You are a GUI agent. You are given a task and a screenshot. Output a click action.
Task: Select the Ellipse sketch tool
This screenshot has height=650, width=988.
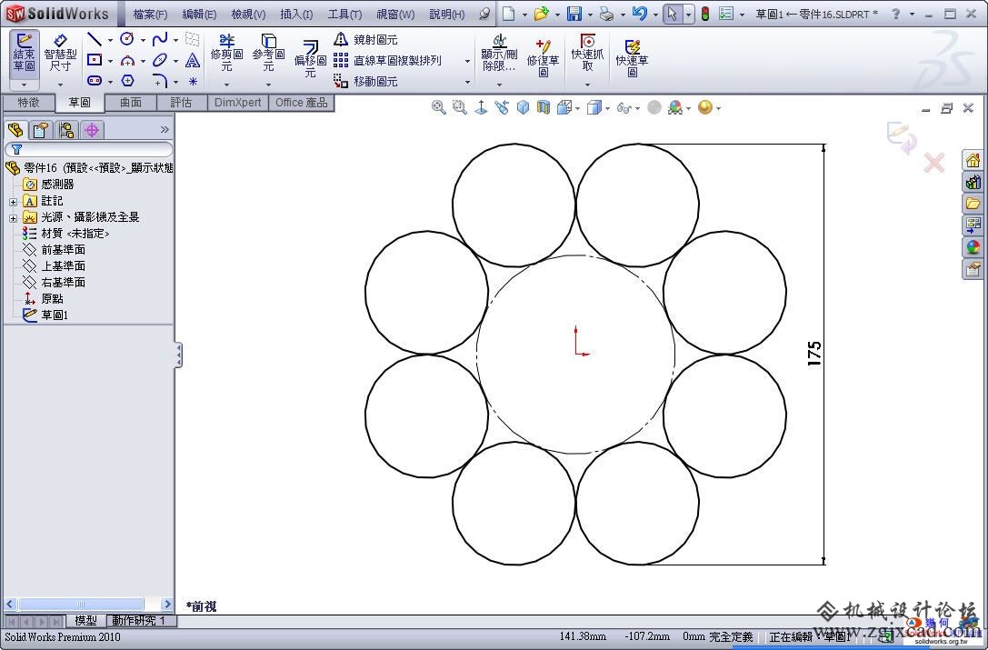click(x=160, y=61)
